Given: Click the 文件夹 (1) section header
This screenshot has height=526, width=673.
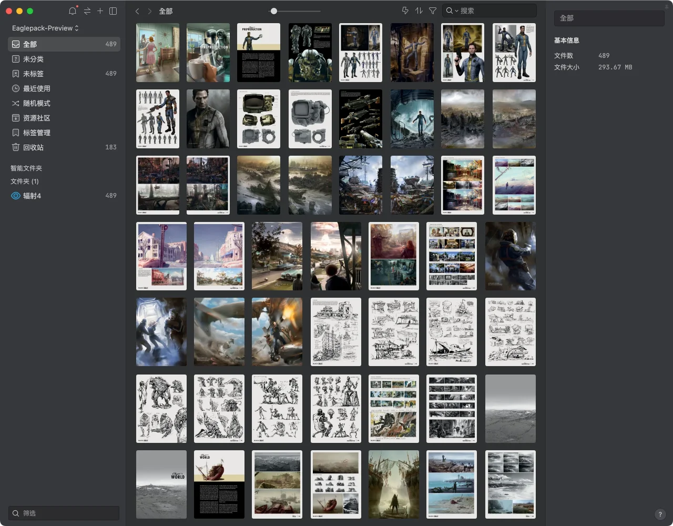Looking at the screenshot, I should (x=25, y=181).
